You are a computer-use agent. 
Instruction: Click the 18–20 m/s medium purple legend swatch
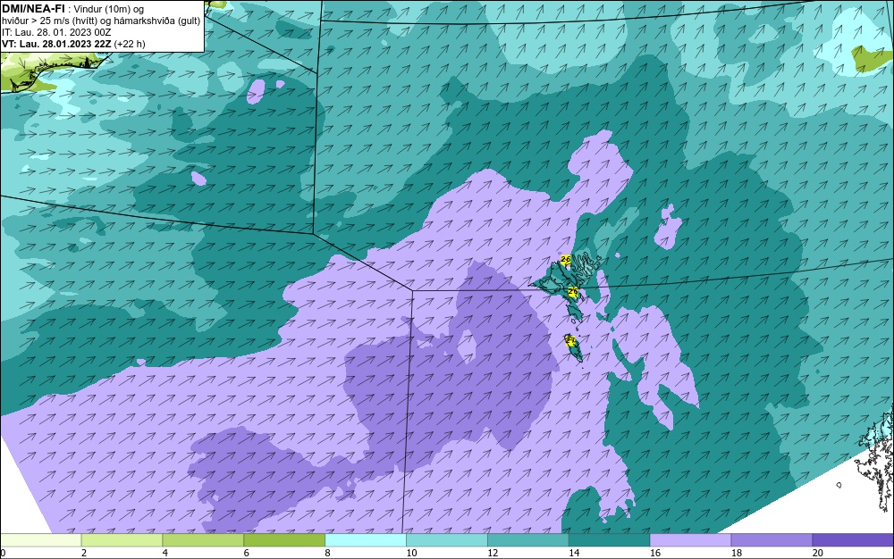(x=772, y=540)
